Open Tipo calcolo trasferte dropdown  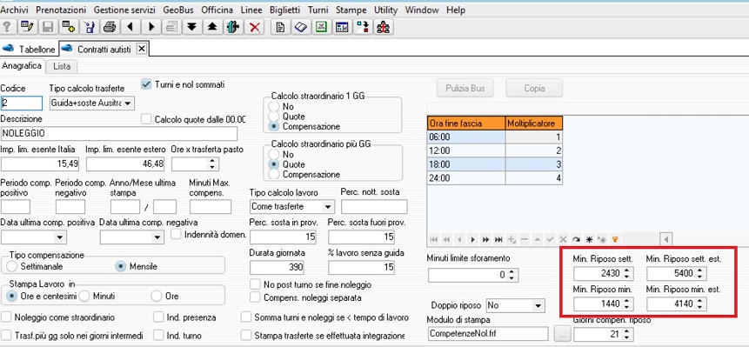point(128,103)
